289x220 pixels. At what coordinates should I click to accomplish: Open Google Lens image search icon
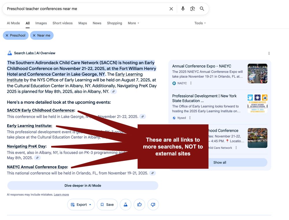pyautogui.click(x=192, y=9)
